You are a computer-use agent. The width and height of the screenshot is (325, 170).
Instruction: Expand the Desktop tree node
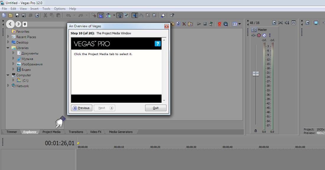tap(8, 42)
